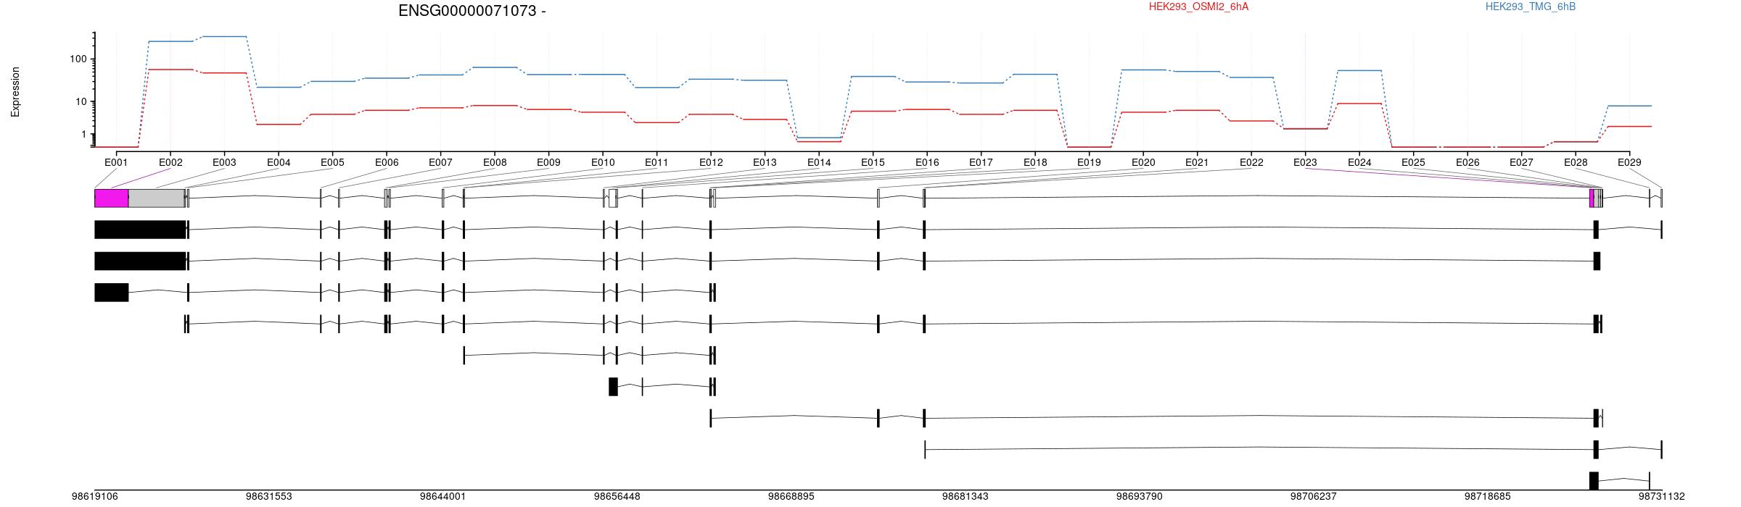Select the HEK293_TMG_6hB legend label
1741x507 pixels.
[x=1531, y=7]
